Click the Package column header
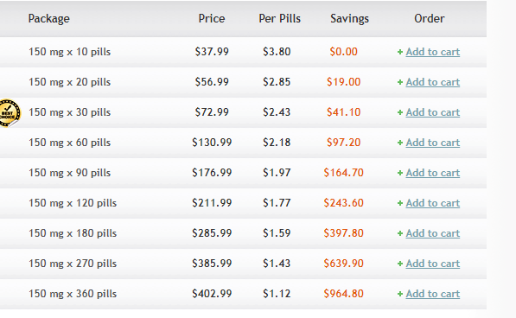This screenshot has height=318, width=516. tap(48, 19)
